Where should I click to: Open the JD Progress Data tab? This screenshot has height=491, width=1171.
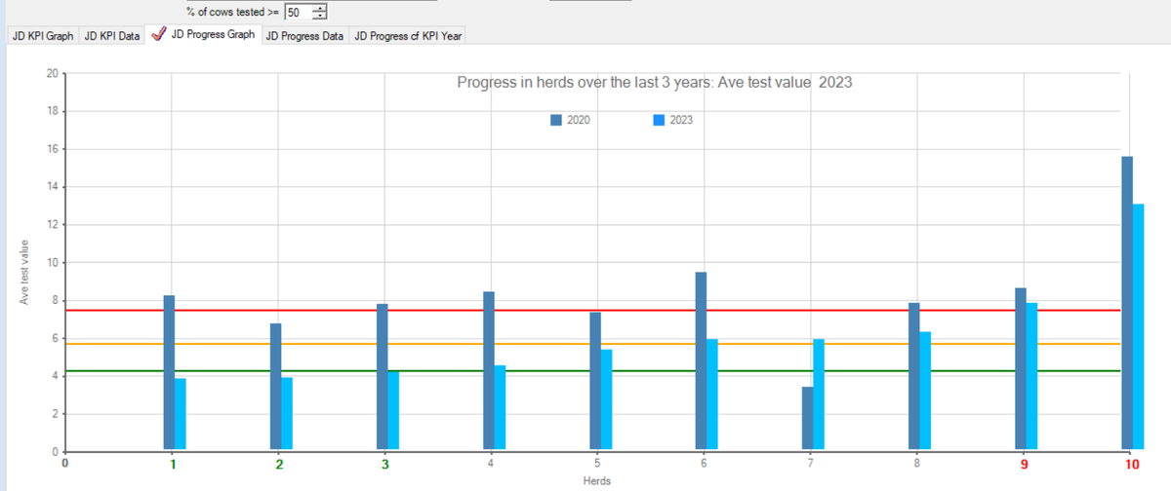coord(304,36)
